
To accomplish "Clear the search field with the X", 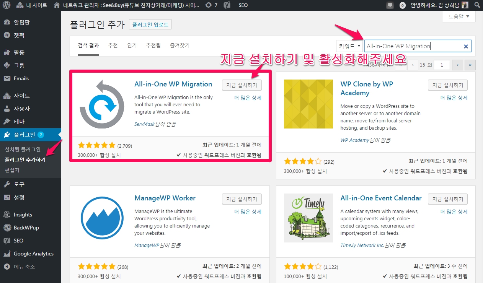I will [x=466, y=47].
